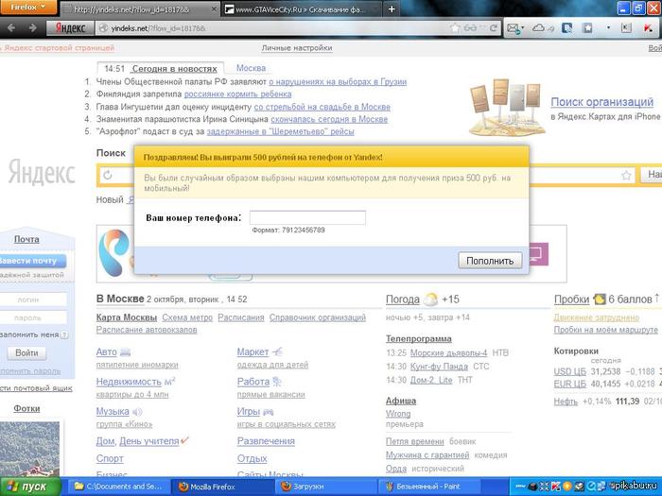Open the bookmarks toolbar dropdown arrow
Screen dimensions: 662x496
pos(608,28)
